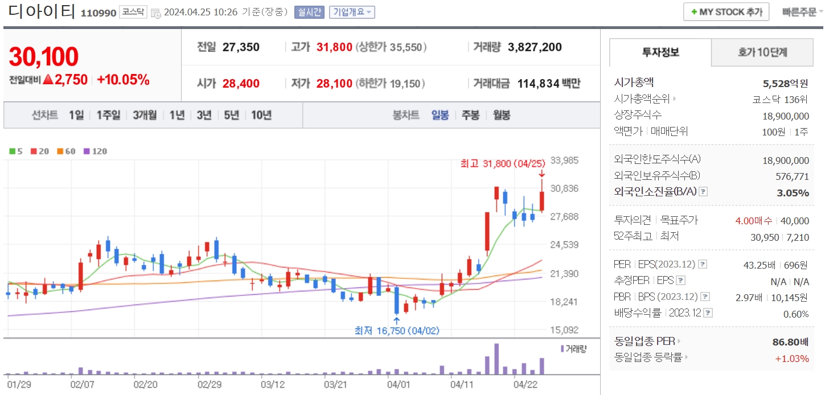Toggle the 실시간 real-time badge
The image size is (825, 395).
pos(309,12)
